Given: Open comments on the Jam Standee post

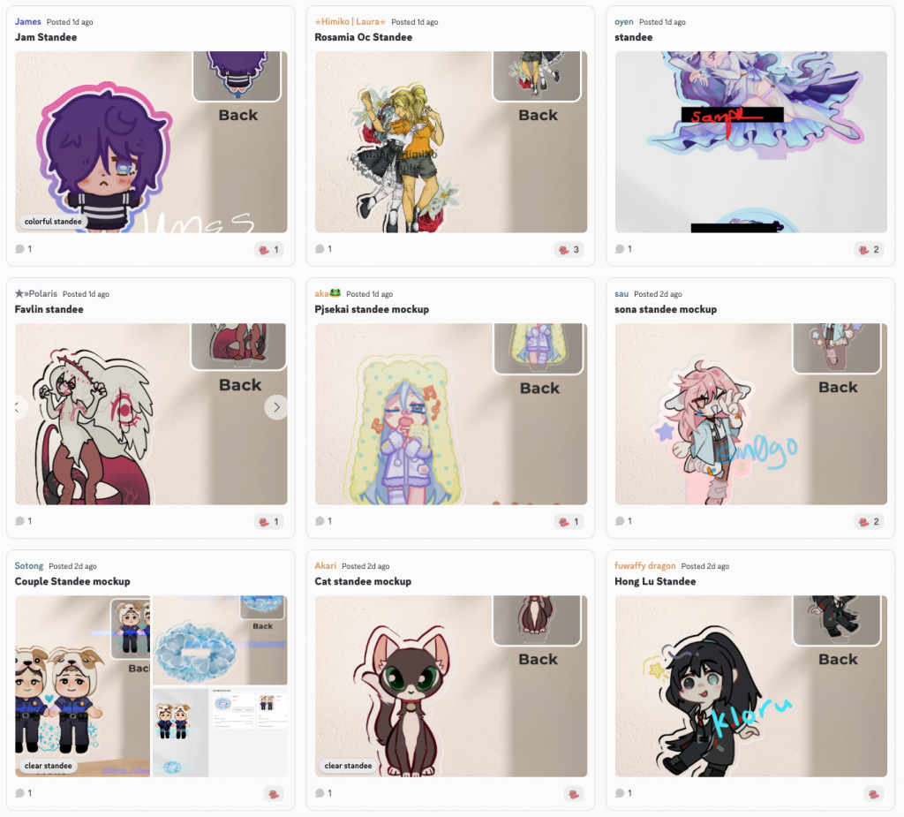Looking at the screenshot, I should (24, 249).
